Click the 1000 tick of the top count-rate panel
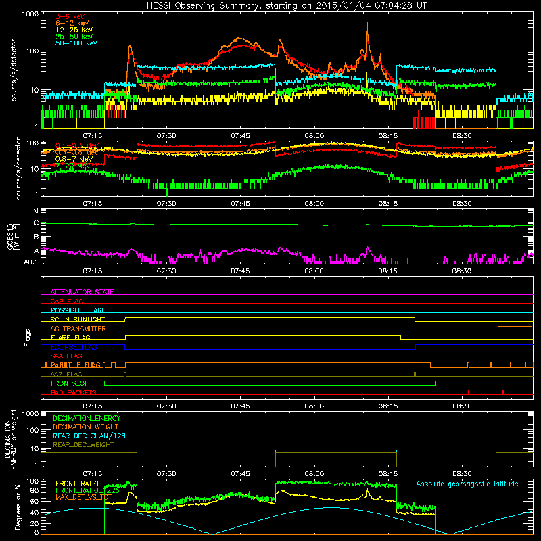The image size is (541, 541). [30, 14]
